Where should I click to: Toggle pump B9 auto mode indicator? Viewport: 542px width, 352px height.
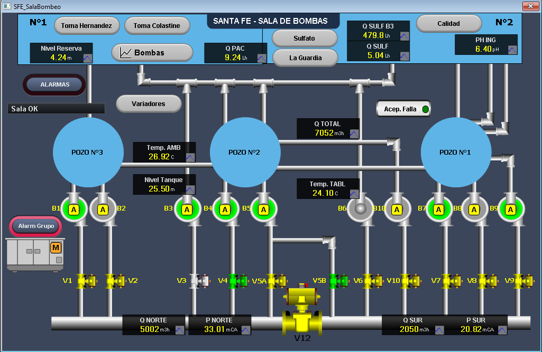click(x=511, y=210)
